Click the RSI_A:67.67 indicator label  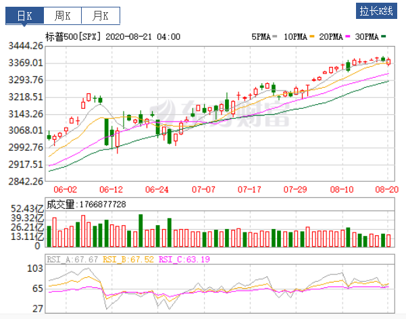72,260
